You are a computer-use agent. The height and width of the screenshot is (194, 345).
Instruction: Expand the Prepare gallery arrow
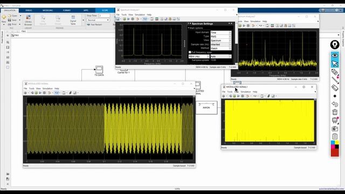[83, 20]
